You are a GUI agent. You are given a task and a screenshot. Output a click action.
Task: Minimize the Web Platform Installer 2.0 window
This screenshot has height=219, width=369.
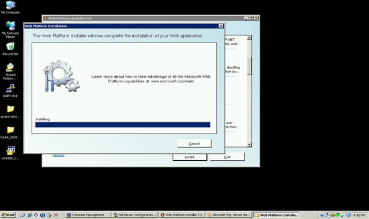pyautogui.click(x=246, y=18)
